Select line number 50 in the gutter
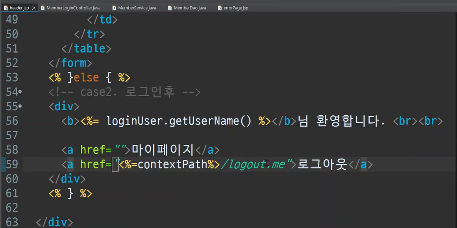457x228 pixels. pyautogui.click(x=12, y=34)
